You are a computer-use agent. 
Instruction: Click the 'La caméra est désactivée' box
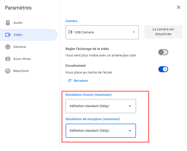163,32
